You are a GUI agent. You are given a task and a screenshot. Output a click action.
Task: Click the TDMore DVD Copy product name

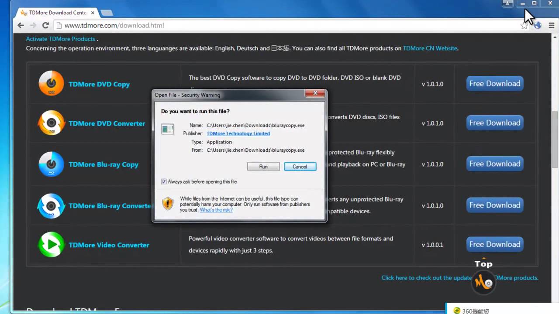[99, 84]
